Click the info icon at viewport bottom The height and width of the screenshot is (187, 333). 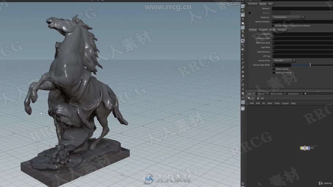point(243,184)
